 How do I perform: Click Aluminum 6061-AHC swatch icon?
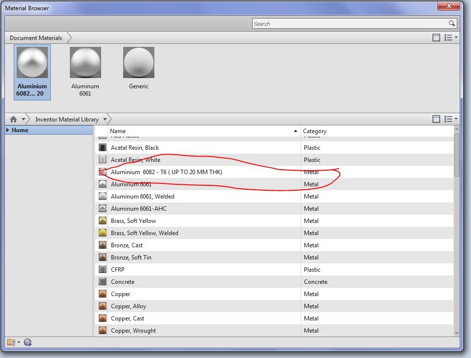coord(103,208)
